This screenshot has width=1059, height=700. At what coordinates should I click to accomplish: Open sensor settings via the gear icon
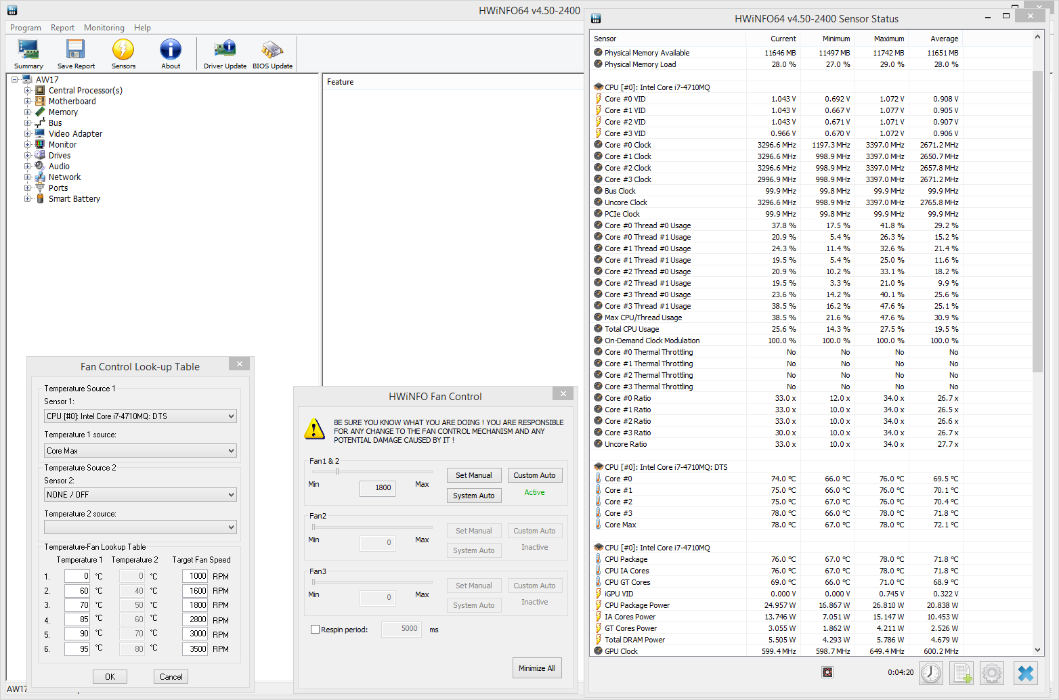[x=992, y=673]
